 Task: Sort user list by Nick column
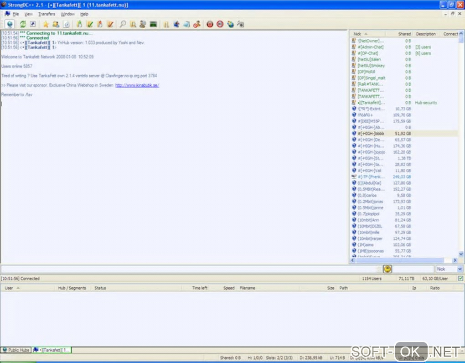367,34
